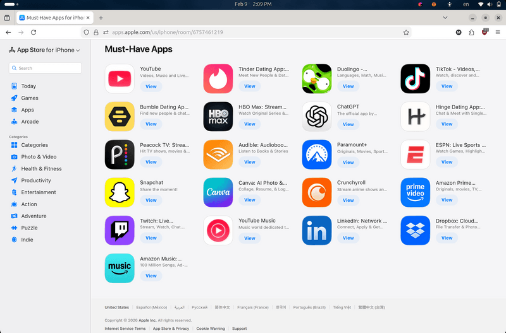This screenshot has width=506, height=333.
Task: Open the ESPN app icon
Action: (x=416, y=155)
